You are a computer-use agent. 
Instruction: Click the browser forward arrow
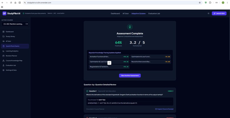7,3
